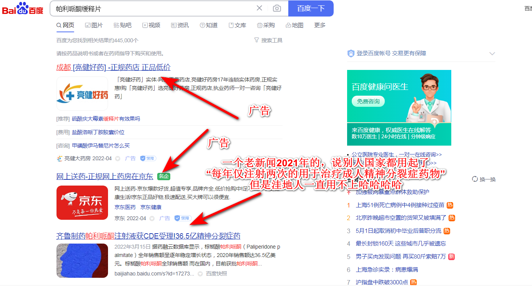Click the 名企 green badge

tap(164, 177)
